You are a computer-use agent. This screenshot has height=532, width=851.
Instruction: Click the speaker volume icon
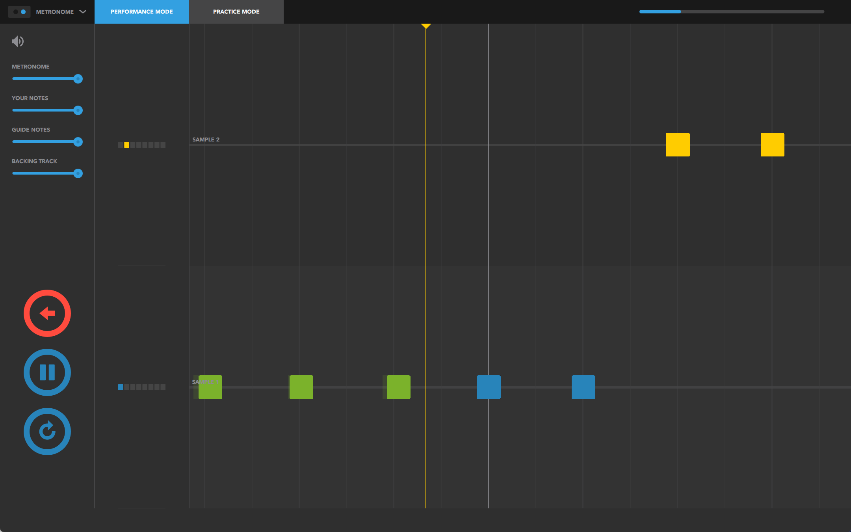[x=18, y=41]
